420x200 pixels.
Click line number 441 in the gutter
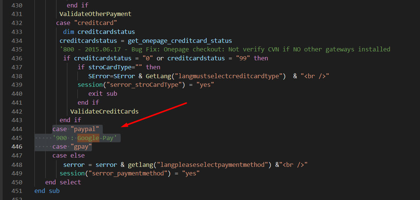coord(16,102)
